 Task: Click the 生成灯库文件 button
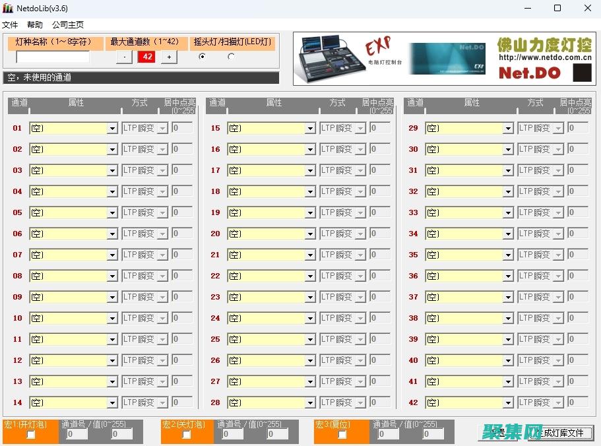[562, 433]
